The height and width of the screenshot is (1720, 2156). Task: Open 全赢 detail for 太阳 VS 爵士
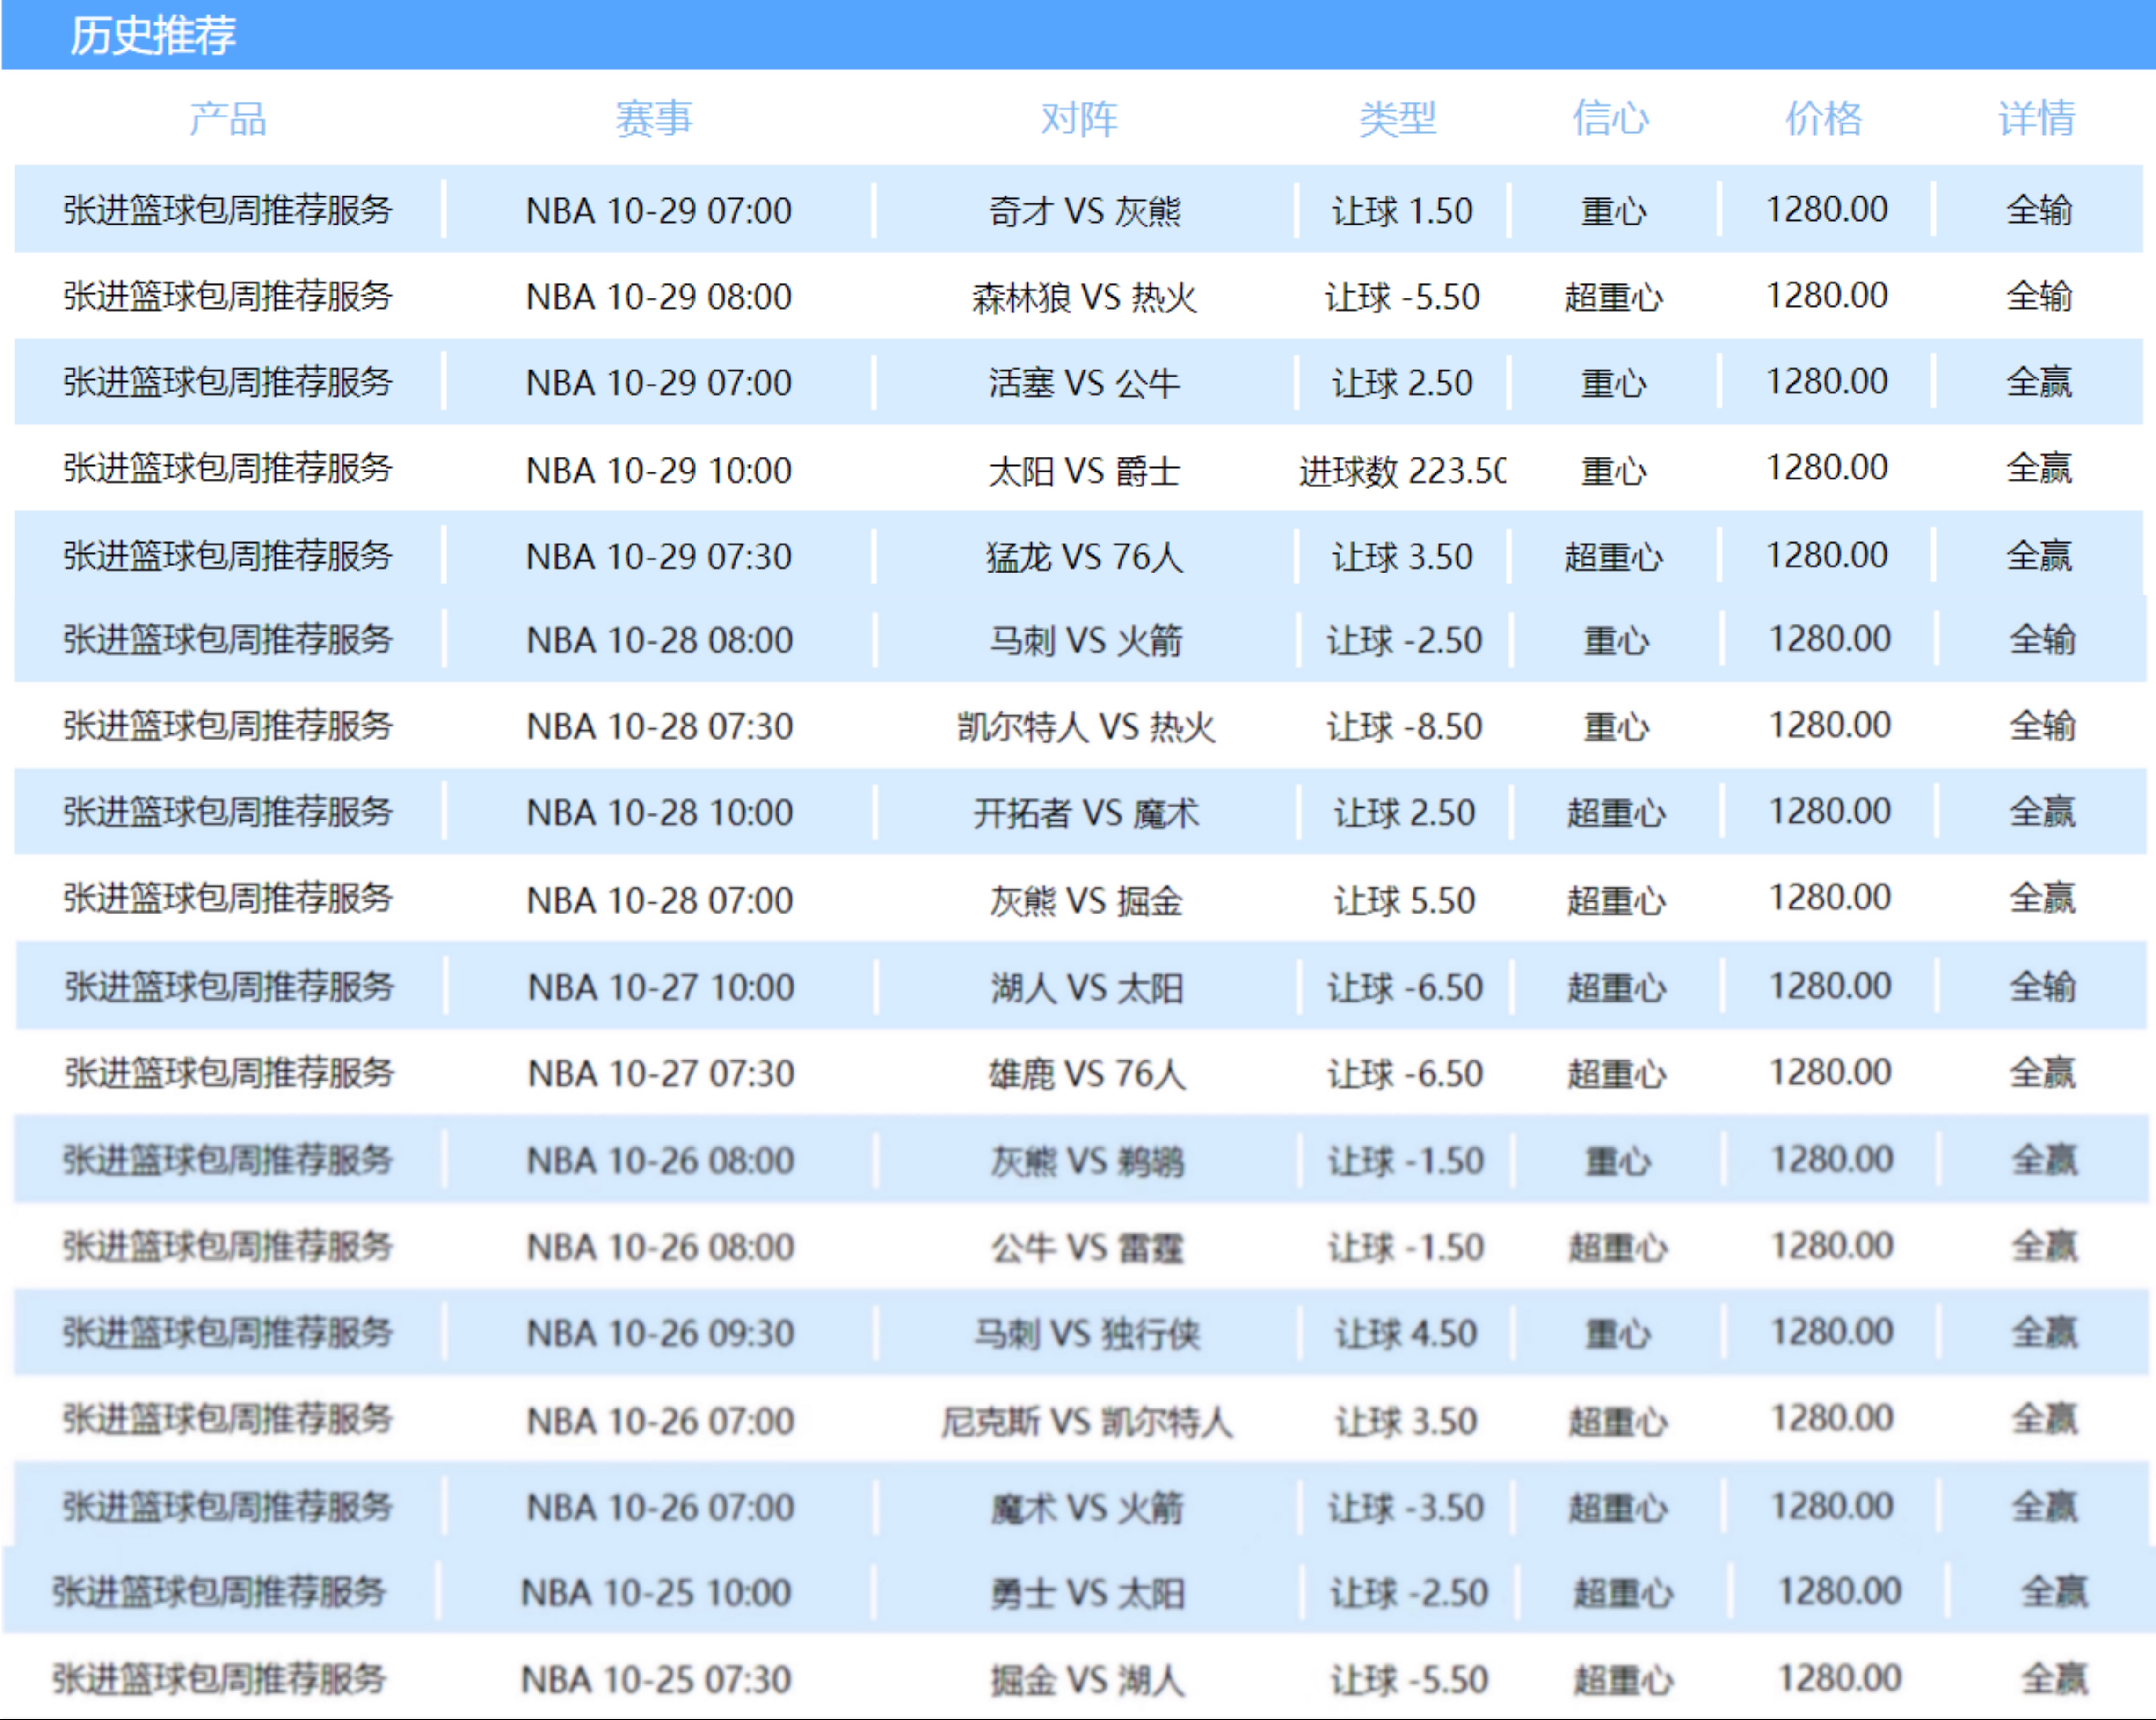pyautogui.click(x=2039, y=468)
